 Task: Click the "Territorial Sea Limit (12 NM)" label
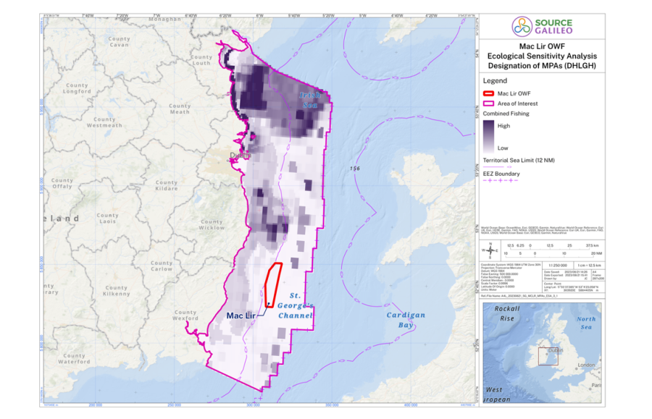pyautogui.click(x=519, y=161)
